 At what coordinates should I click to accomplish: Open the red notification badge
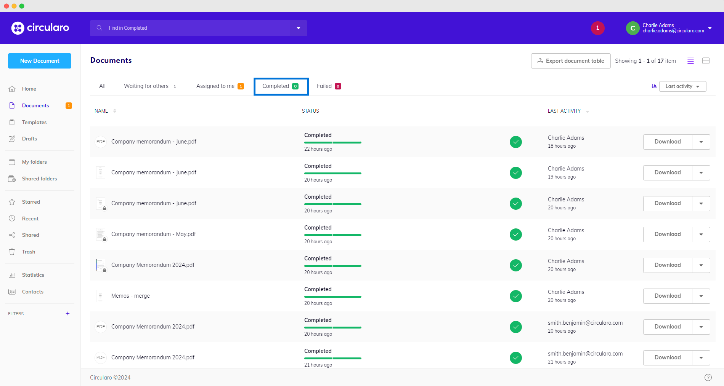[x=597, y=28]
